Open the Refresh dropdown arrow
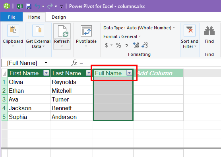Image resolution: width=221 pixels, height=157 pixels. tap(62, 46)
